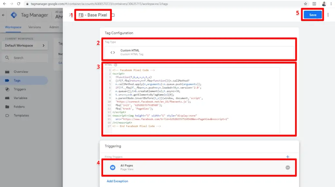Viewport: 335px width, 187px height.
Task: Open Triggers in the sidebar
Action: coord(20,89)
